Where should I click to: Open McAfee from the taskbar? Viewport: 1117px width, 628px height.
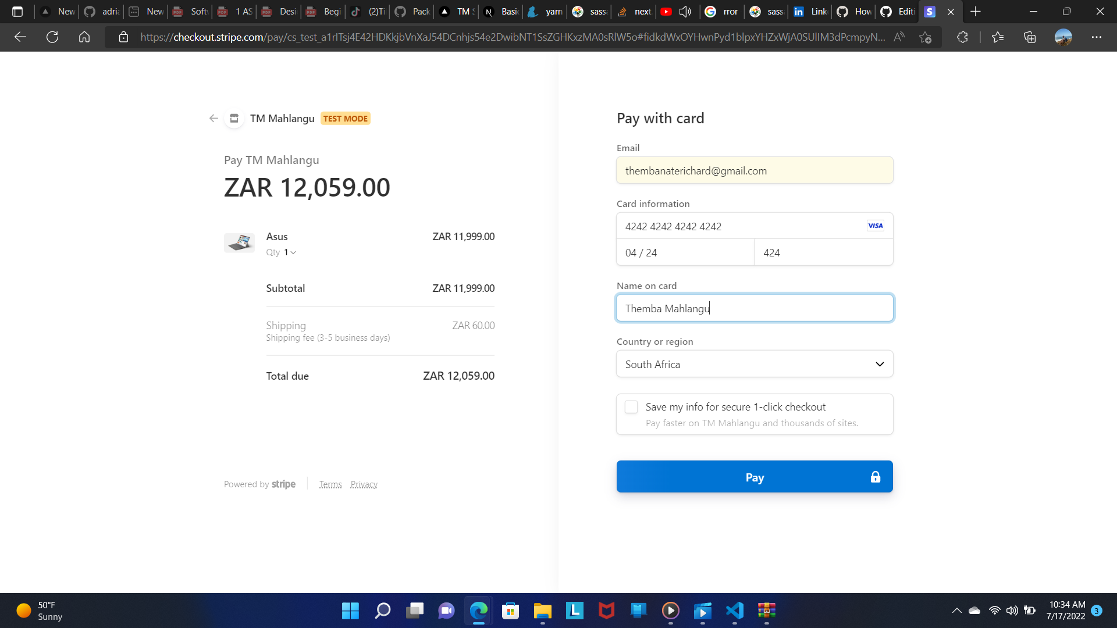[606, 611]
